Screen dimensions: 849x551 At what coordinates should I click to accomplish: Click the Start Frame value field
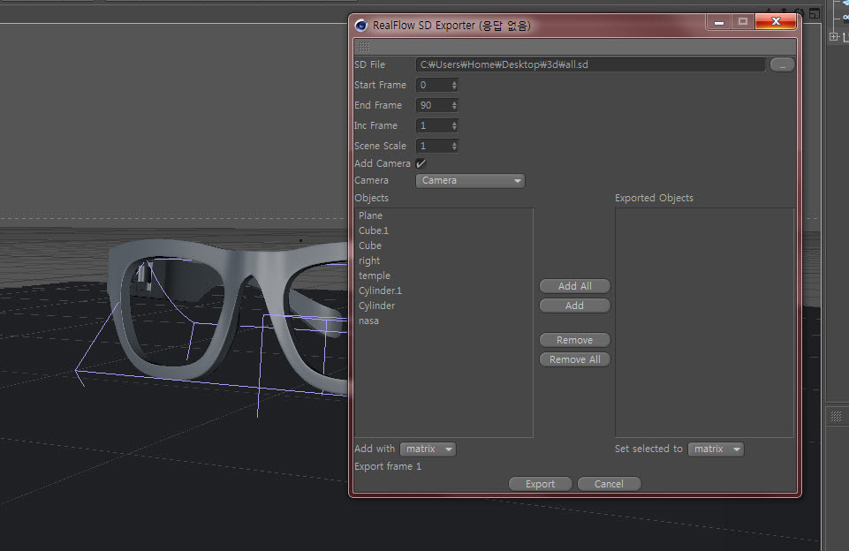[x=433, y=85]
